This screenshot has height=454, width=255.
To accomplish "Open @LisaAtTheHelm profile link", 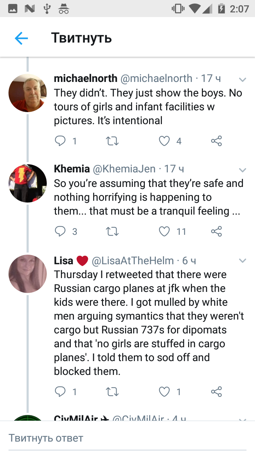I will (133, 261).
